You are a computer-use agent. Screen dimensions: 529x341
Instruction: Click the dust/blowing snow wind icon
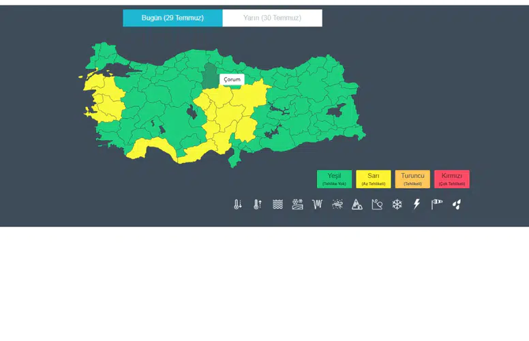337,205
